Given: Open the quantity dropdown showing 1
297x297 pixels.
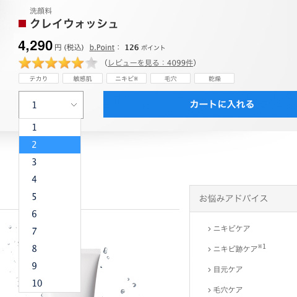Looking at the screenshot, I should pyautogui.click(x=51, y=105).
